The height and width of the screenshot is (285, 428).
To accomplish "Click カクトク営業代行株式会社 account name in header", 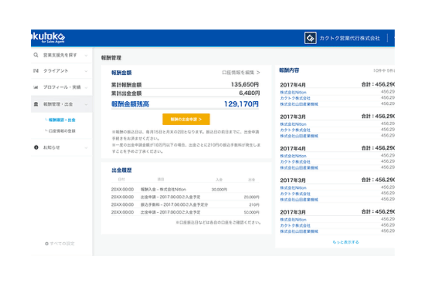I will point(350,38).
